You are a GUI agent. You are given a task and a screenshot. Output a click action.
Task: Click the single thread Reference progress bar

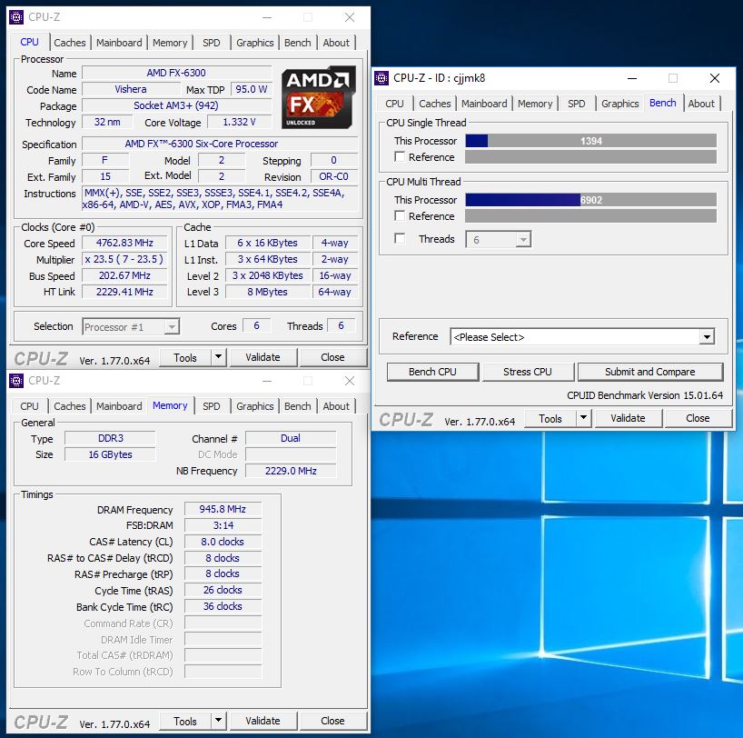590,157
